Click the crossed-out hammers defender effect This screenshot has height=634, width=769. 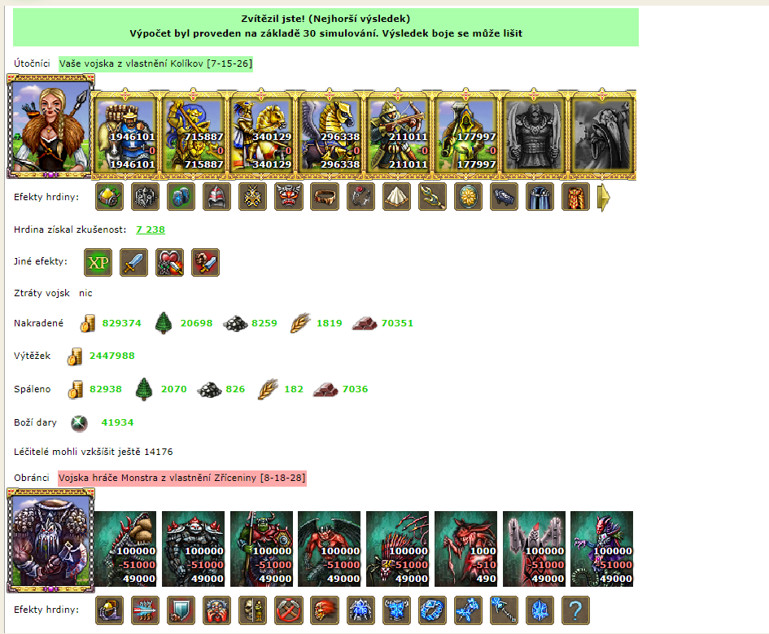[289, 610]
